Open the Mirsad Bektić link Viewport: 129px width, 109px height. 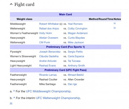tap(76, 75)
